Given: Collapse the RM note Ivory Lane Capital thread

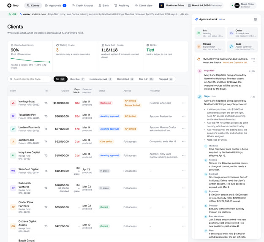Looking at the screenshot, I should tap(254, 62).
